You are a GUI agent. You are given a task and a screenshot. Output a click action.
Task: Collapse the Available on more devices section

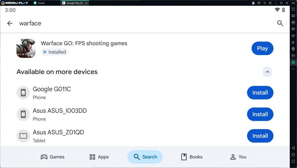267,72
